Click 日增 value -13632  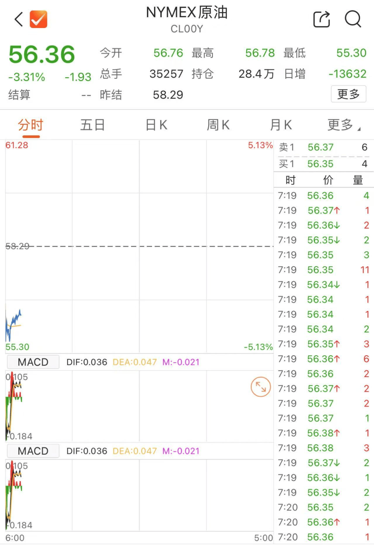point(347,74)
